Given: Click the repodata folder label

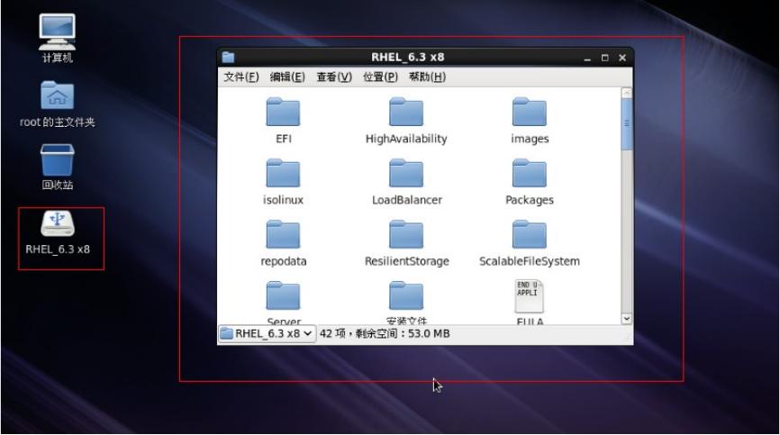Looking at the screenshot, I should pos(284,261).
